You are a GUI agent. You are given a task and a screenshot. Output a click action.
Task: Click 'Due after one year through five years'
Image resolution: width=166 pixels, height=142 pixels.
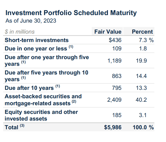pyautogui.click(x=47, y=61)
